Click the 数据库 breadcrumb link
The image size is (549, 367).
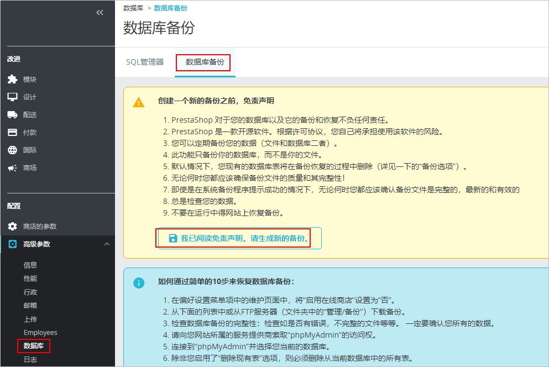(x=133, y=8)
